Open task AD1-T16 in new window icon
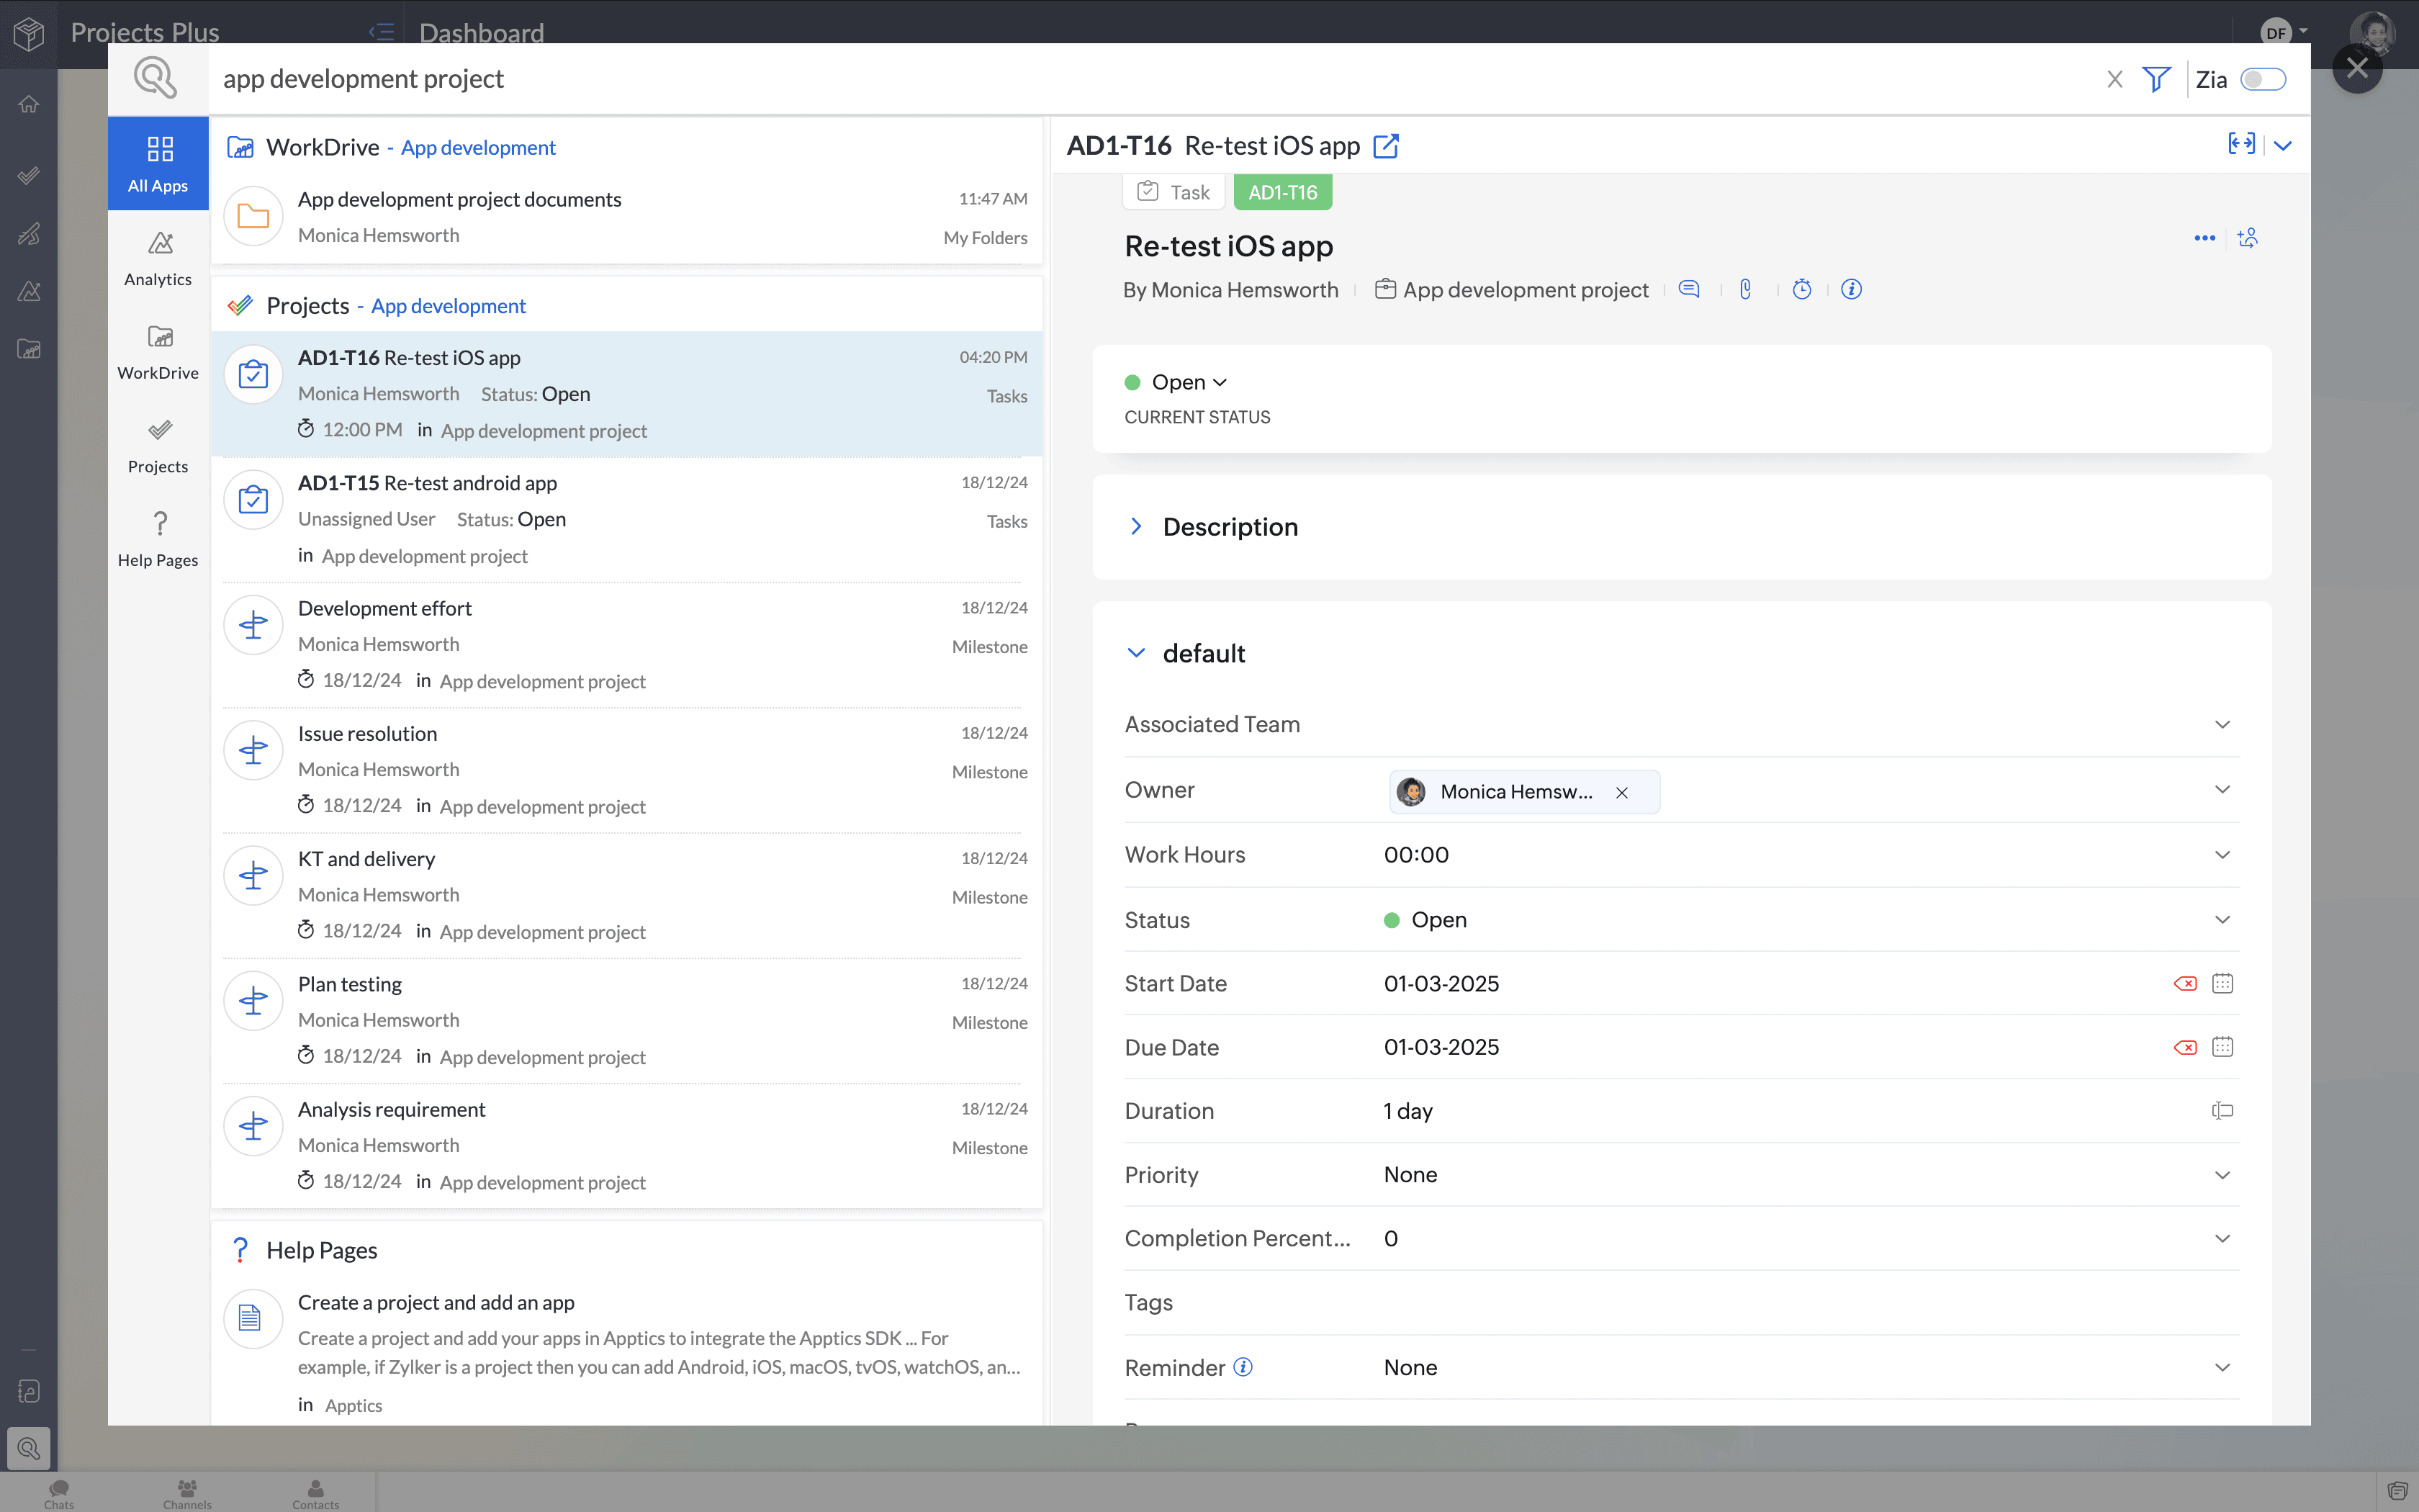Screen dimensions: 2419x1512 (x=1387, y=146)
